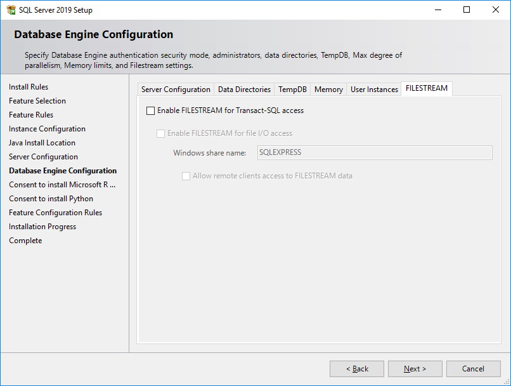
Task: Click Installation Progress step
Action: [42, 227]
